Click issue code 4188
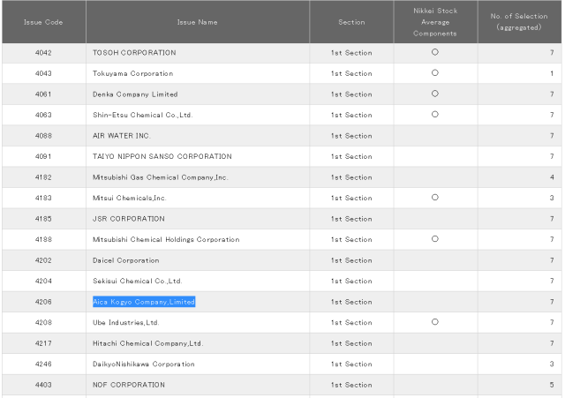Screen dimensions: 565x398 click(43, 239)
